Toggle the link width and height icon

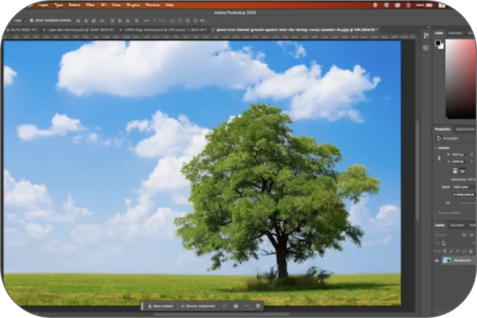[439, 158]
